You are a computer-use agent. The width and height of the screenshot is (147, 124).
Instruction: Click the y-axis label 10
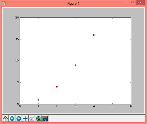[x=17, y=61]
